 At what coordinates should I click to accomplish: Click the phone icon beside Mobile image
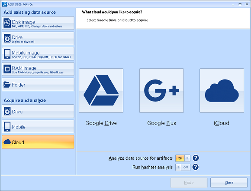tap(7, 54)
